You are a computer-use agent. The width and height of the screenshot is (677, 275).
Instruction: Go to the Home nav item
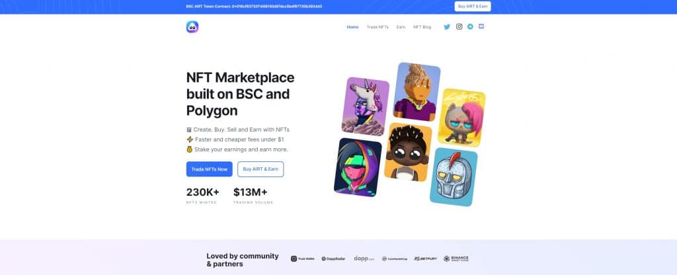[352, 26]
